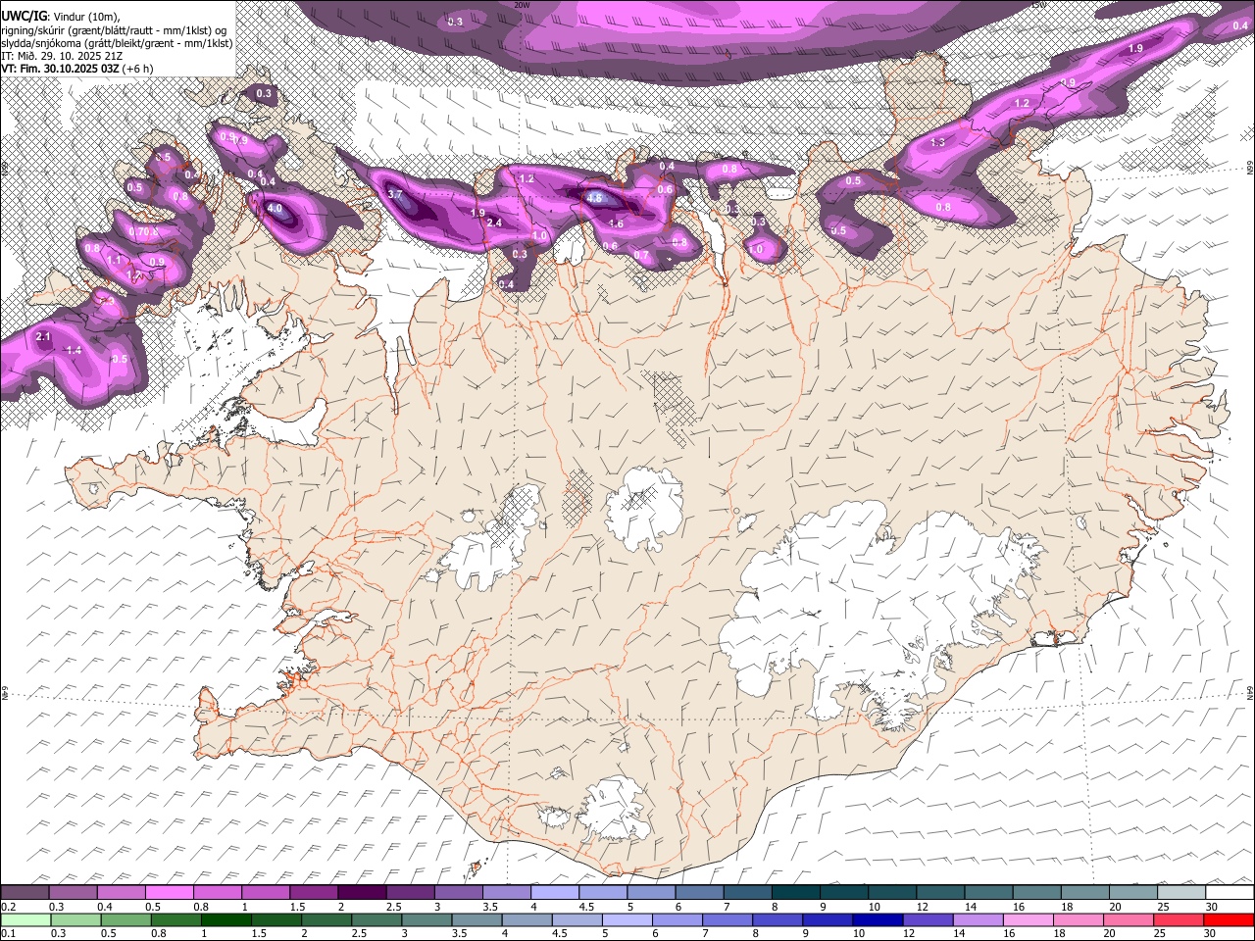
Task: Click the 2.4 precipitation value on north coast
Action: (494, 223)
